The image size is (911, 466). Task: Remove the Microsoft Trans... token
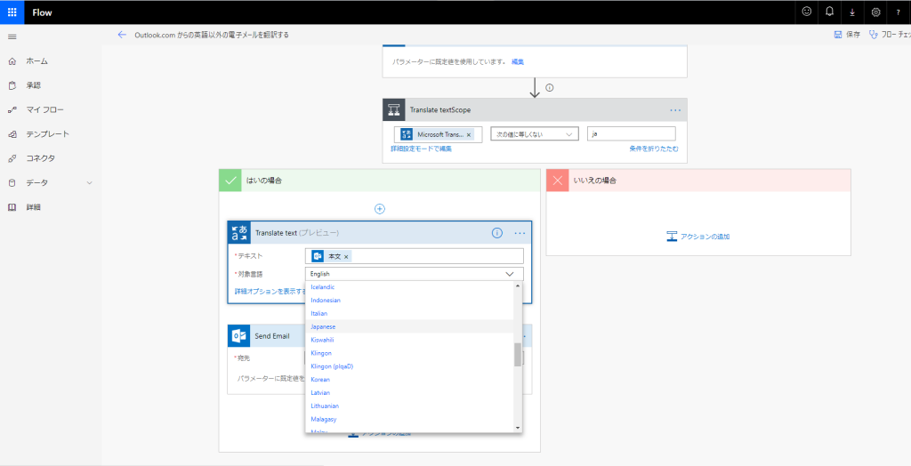tap(469, 135)
